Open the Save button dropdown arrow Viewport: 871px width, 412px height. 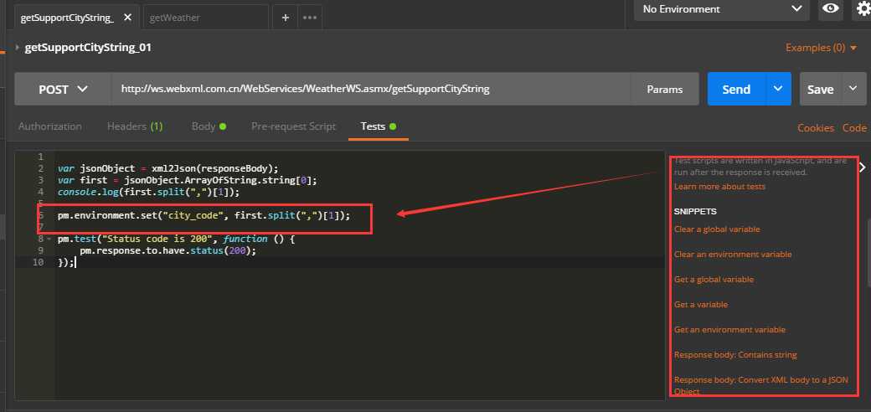point(853,89)
